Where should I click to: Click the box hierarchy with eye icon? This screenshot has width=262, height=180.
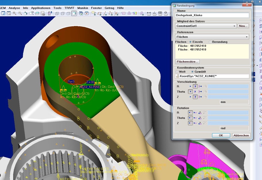point(142,13)
